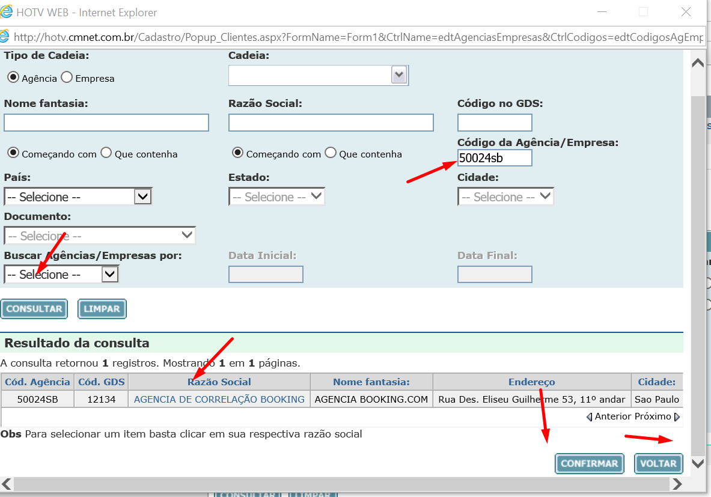Viewport: 711px width, 497px height.
Task: Click the AGENCIA BOOKING.COM cell
Action: 371,399
